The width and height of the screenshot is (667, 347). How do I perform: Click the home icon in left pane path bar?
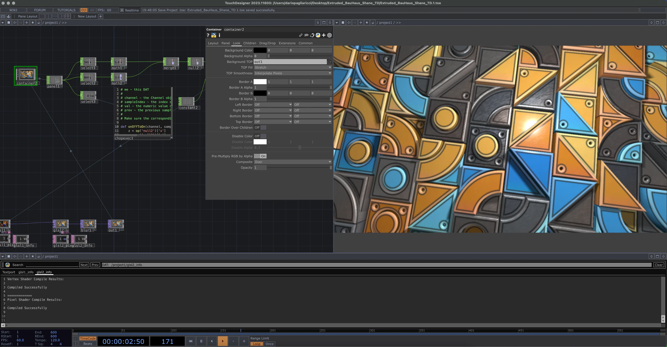pos(39,23)
